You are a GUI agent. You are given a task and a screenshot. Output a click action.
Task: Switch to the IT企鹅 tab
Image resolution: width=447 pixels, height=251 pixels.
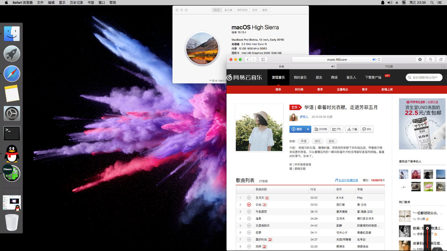pos(389,67)
